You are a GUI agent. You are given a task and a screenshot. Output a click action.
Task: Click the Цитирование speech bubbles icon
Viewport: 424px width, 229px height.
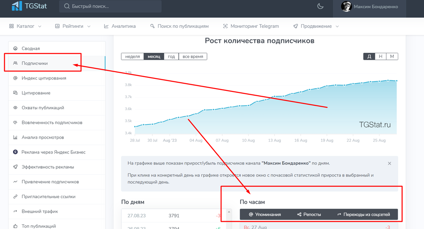[15, 93]
